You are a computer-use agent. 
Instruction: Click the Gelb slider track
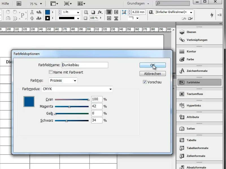tap(72, 114)
